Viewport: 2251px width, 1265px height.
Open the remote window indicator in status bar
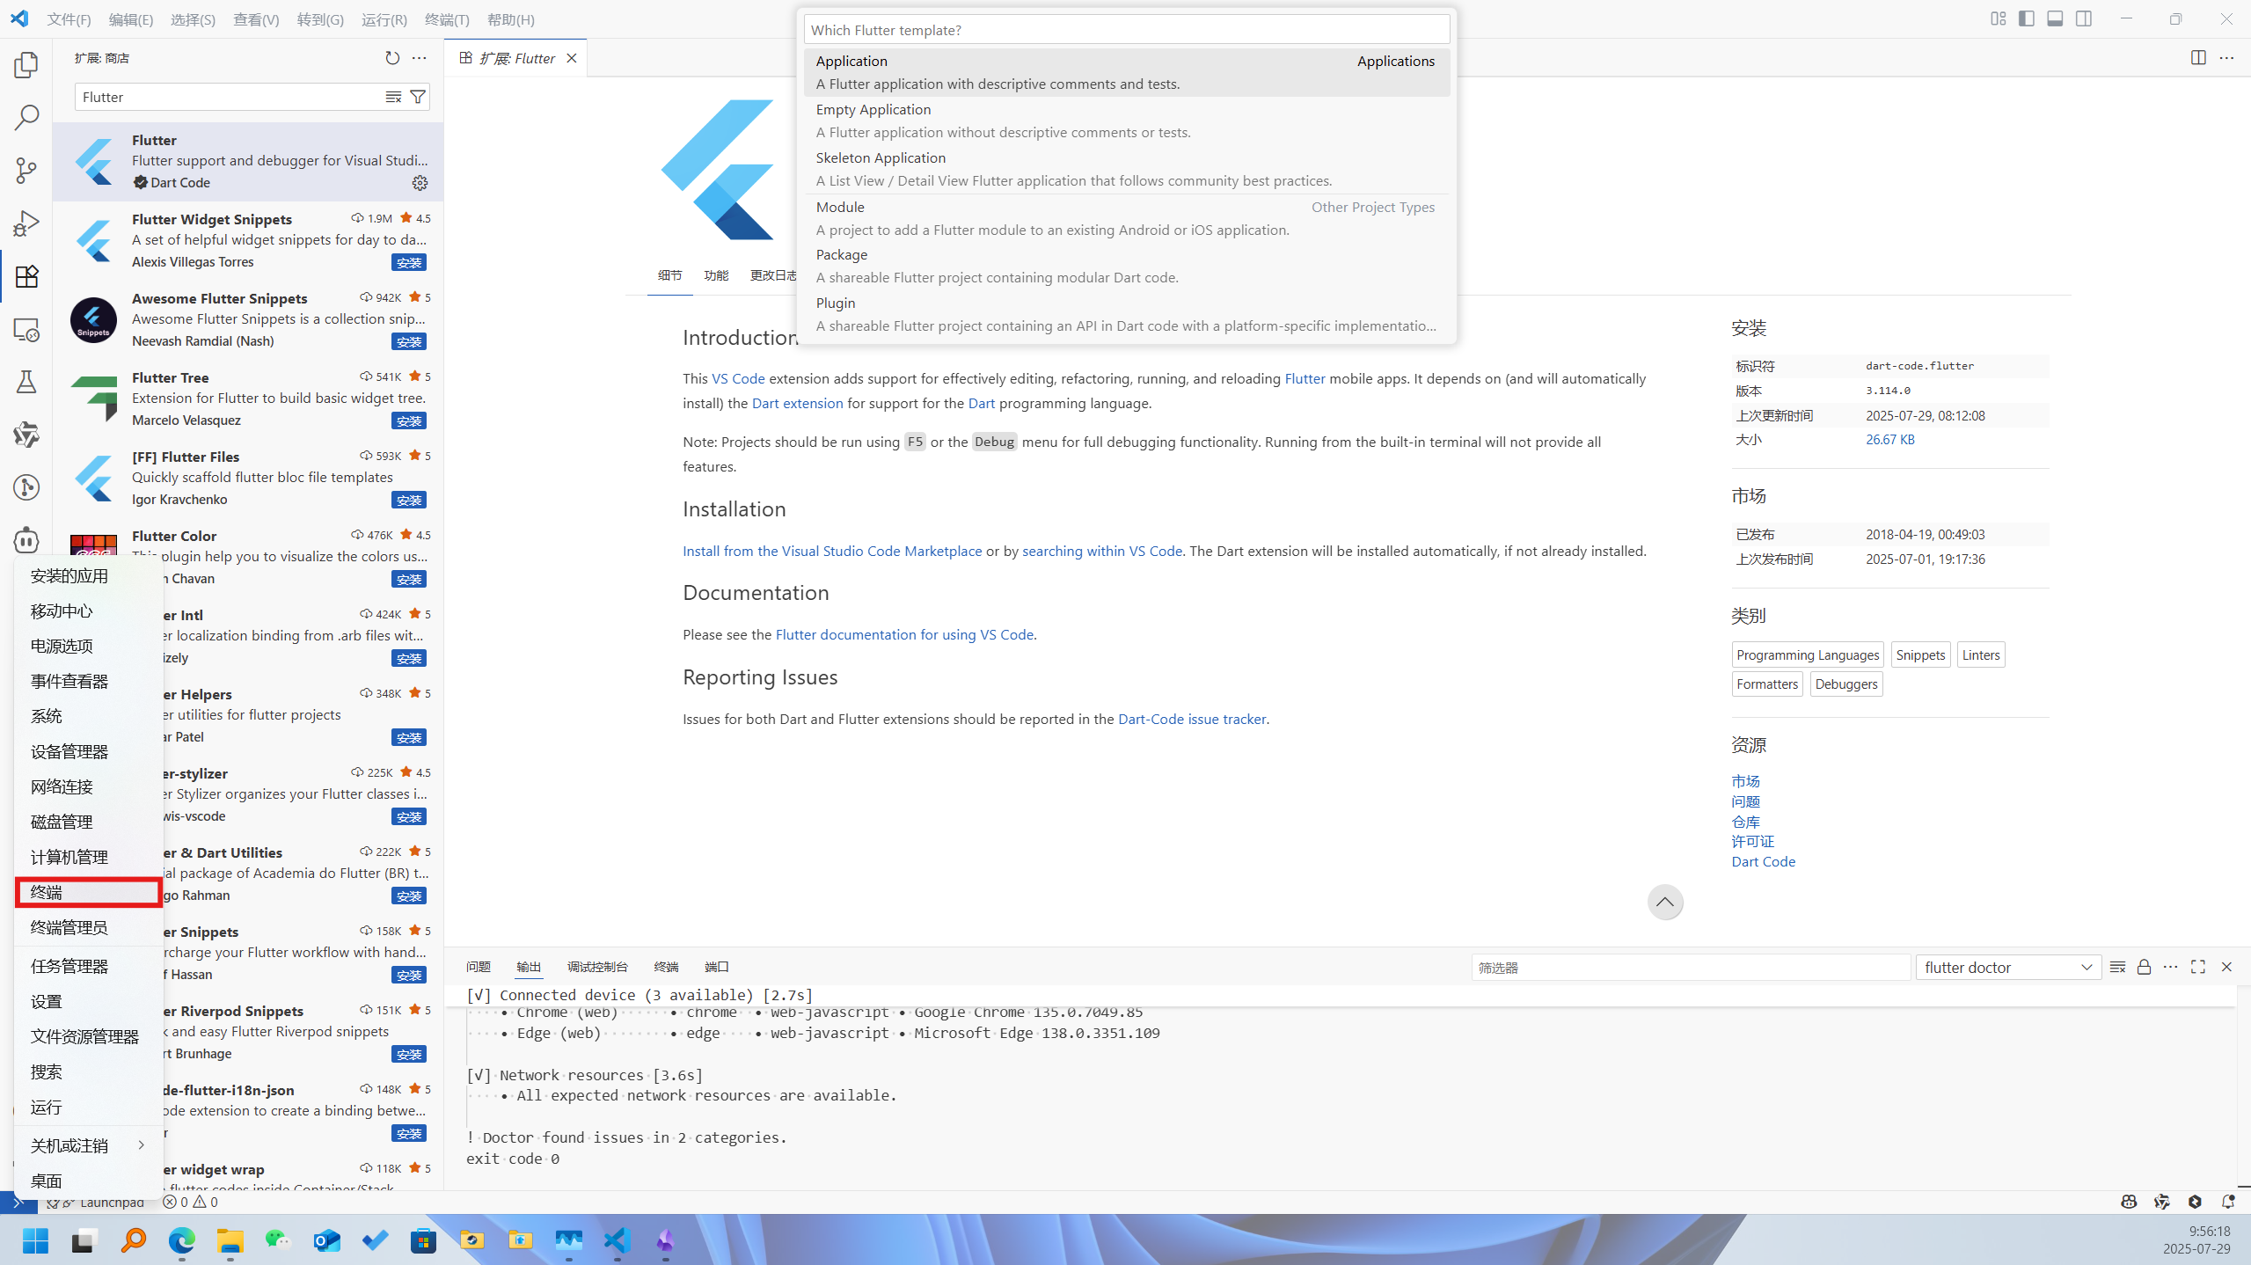[18, 1202]
